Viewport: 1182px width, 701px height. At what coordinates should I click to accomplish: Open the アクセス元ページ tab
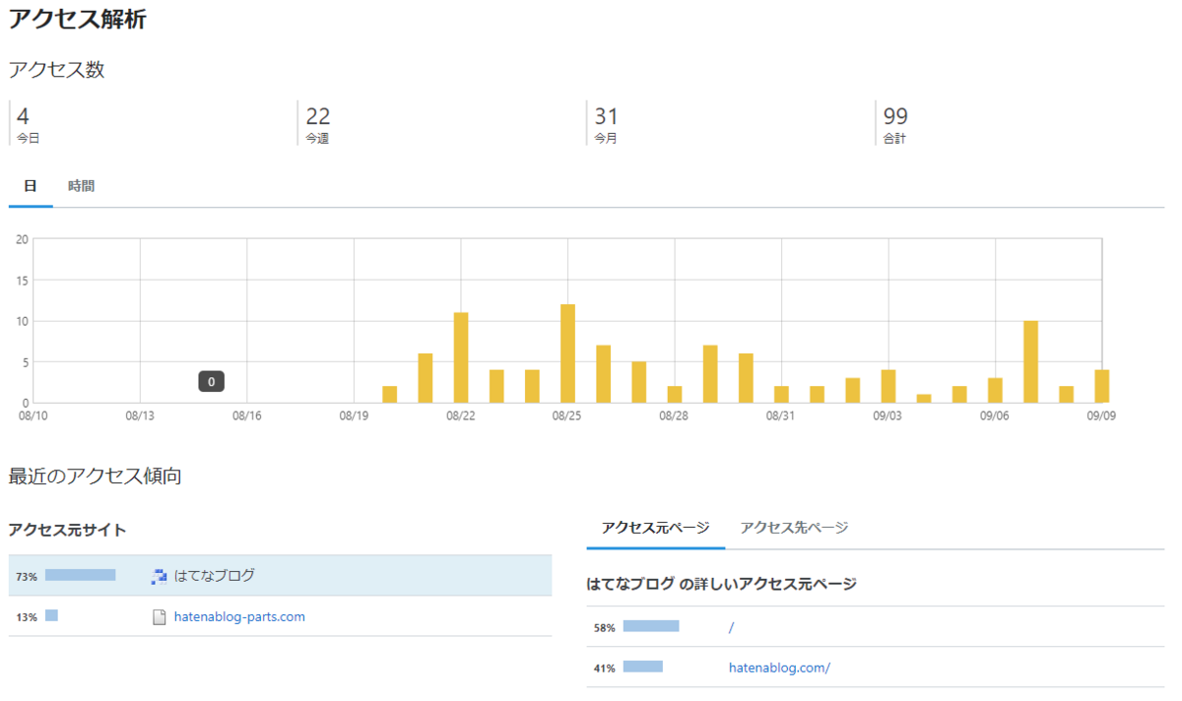click(655, 528)
